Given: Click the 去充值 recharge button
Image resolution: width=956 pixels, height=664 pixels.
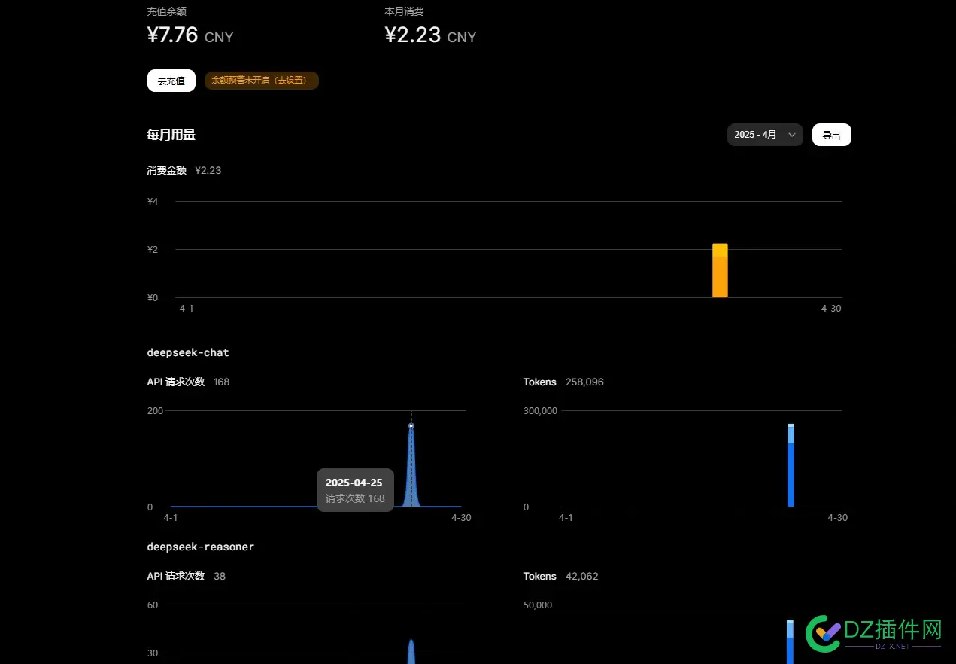Looking at the screenshot, I should [x=171, y=81].
